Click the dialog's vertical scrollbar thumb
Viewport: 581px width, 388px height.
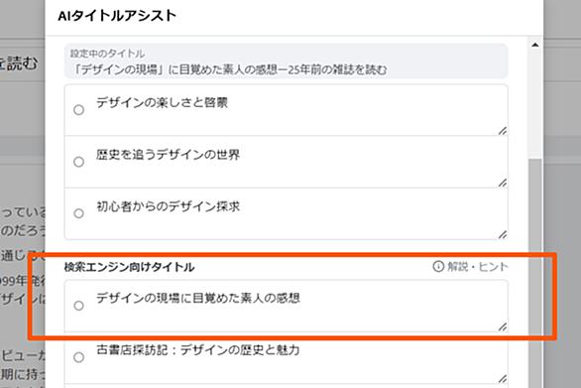point(535,273)
